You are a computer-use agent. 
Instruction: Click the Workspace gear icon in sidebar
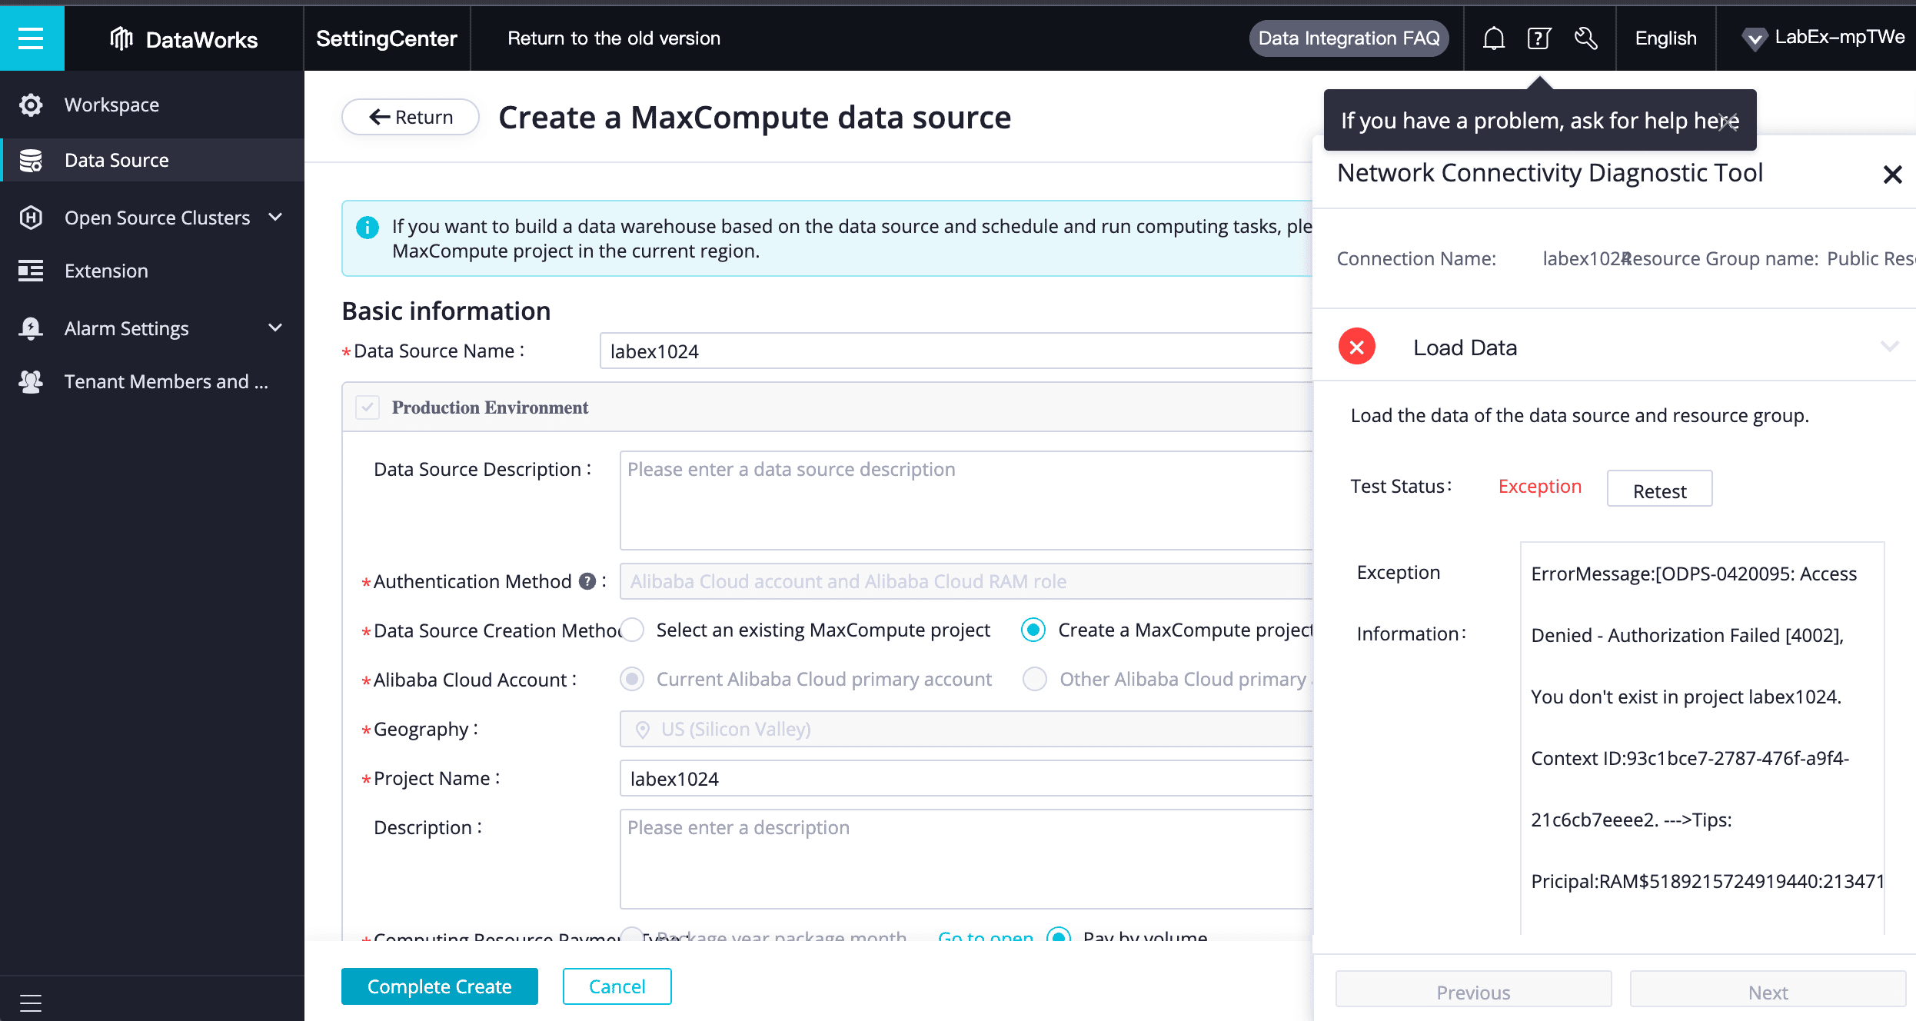(31, 105)
